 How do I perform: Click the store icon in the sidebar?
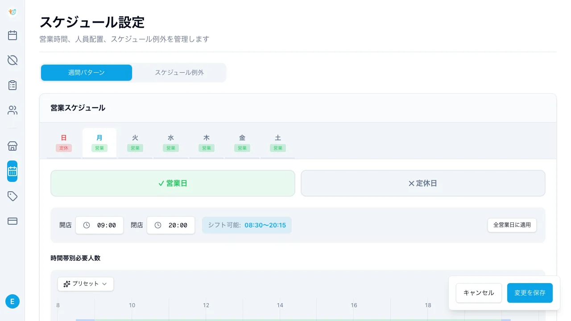click(12, 146)
